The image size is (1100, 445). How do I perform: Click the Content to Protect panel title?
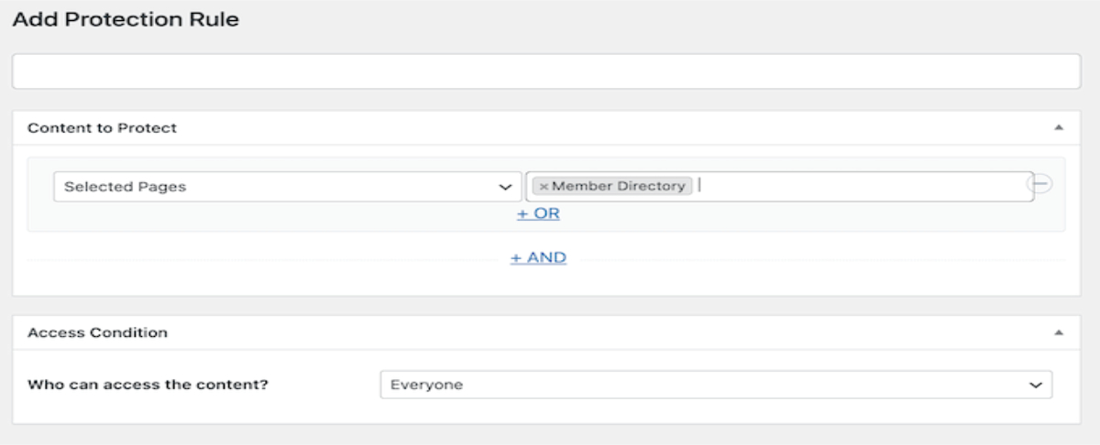(x=102, y=128)
